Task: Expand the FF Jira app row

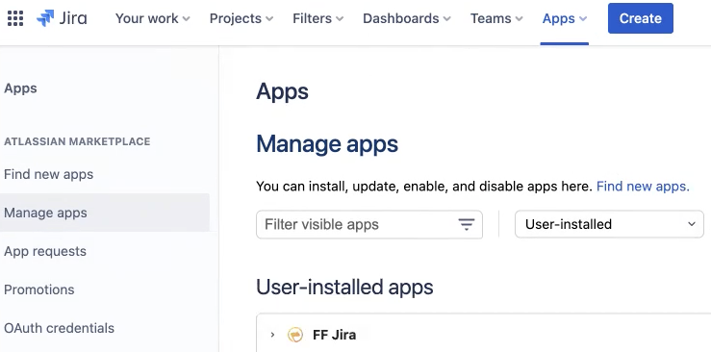Action: 272,336
